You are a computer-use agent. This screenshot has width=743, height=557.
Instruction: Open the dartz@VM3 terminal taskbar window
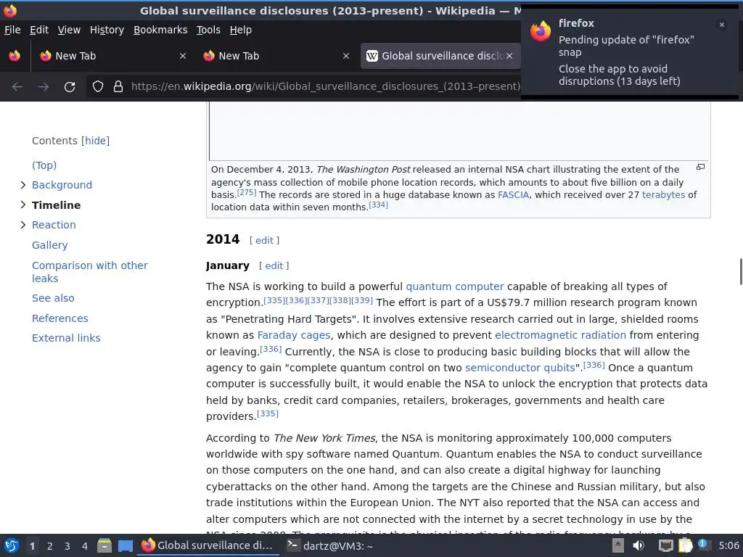(x=330, y=546)
